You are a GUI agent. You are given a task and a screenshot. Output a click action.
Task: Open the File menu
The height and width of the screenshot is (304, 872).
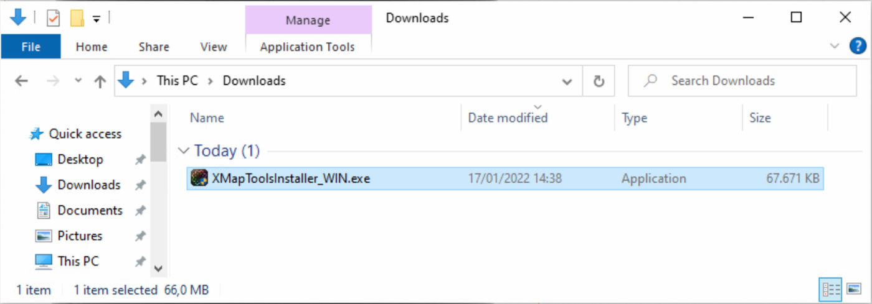tap(31, 47)
